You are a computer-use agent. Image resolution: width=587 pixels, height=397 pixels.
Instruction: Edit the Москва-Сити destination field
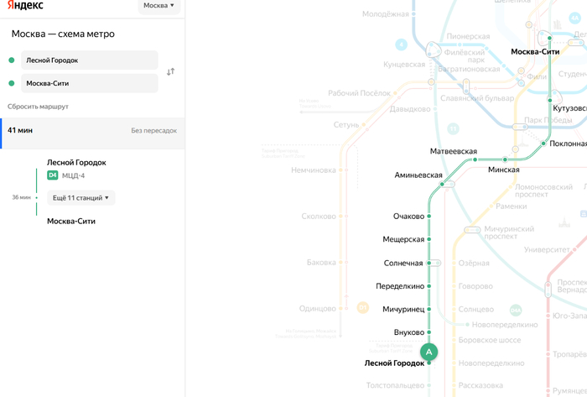tap(90, 83)
